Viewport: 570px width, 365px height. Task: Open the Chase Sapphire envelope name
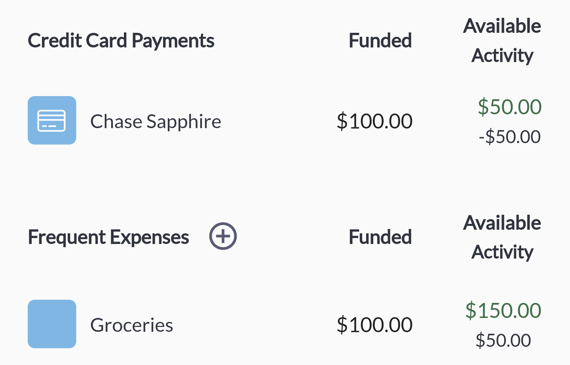(x=156, y=121)
